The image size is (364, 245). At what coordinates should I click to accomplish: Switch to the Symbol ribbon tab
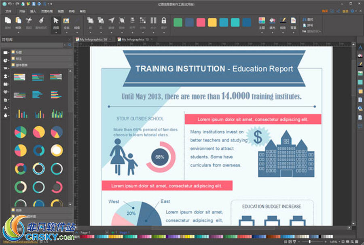(x=72, y=11)
